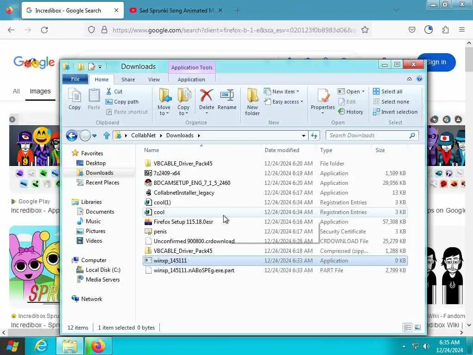Open Explorer Help question mark icon

[419, 79]
